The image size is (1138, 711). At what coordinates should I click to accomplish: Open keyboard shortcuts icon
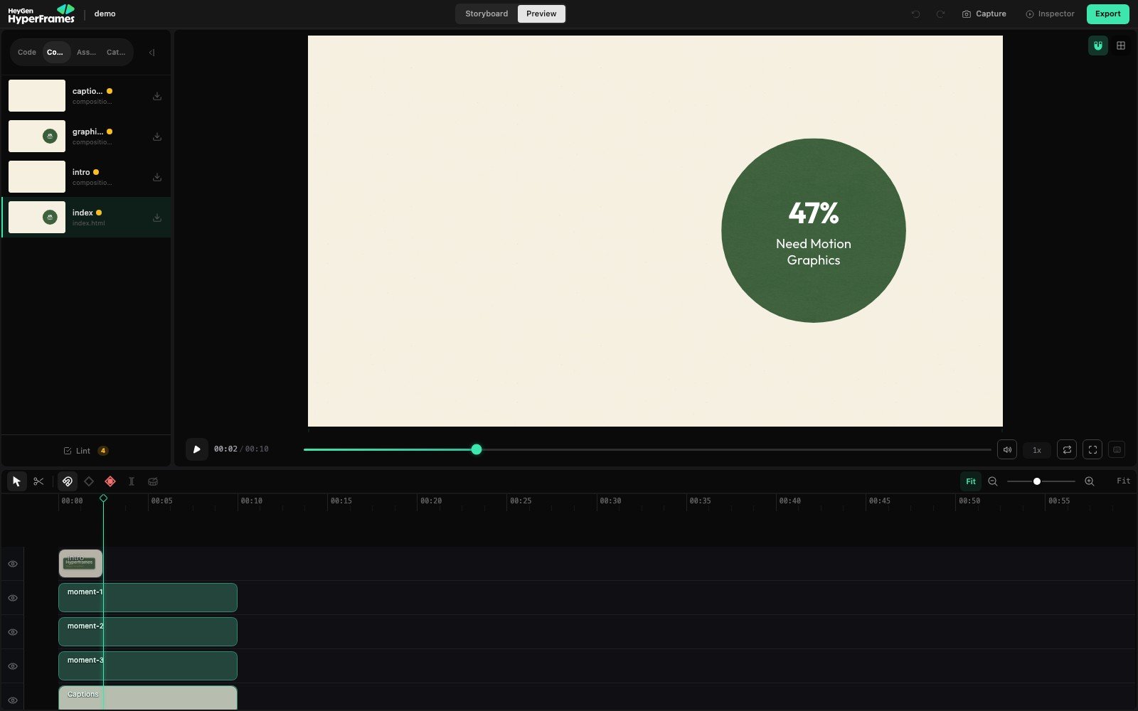[x=1117, y=449]
